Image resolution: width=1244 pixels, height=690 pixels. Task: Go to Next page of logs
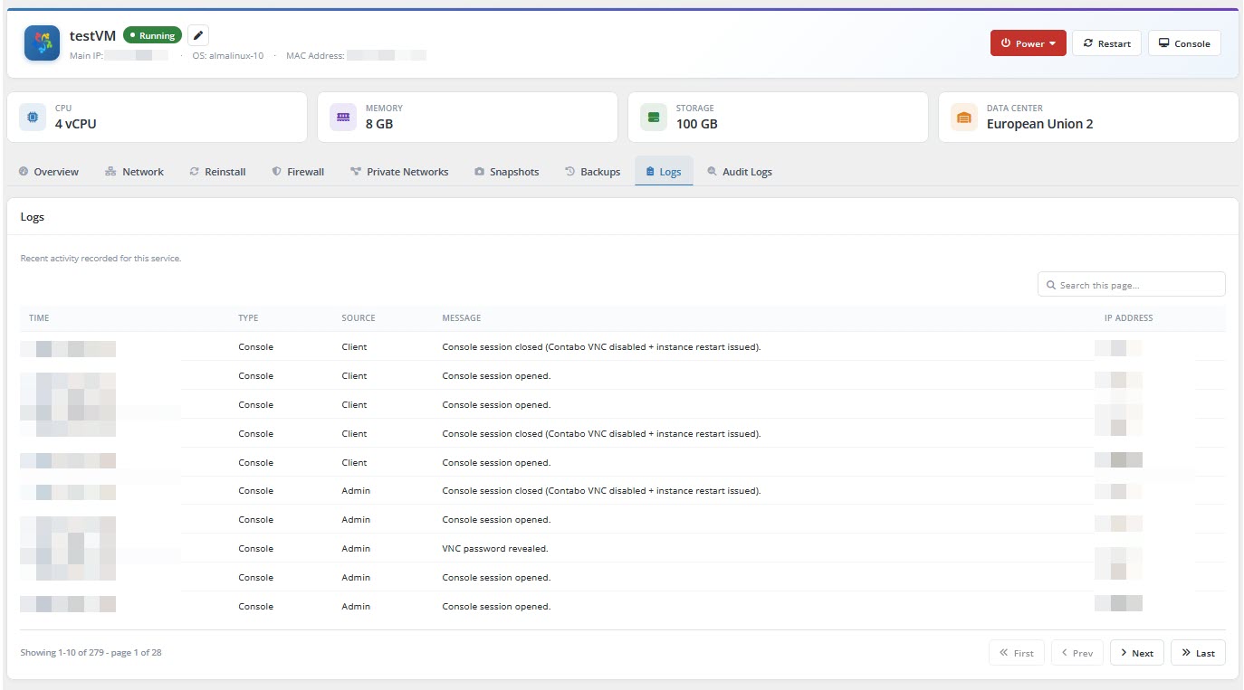coord(1136,653)
